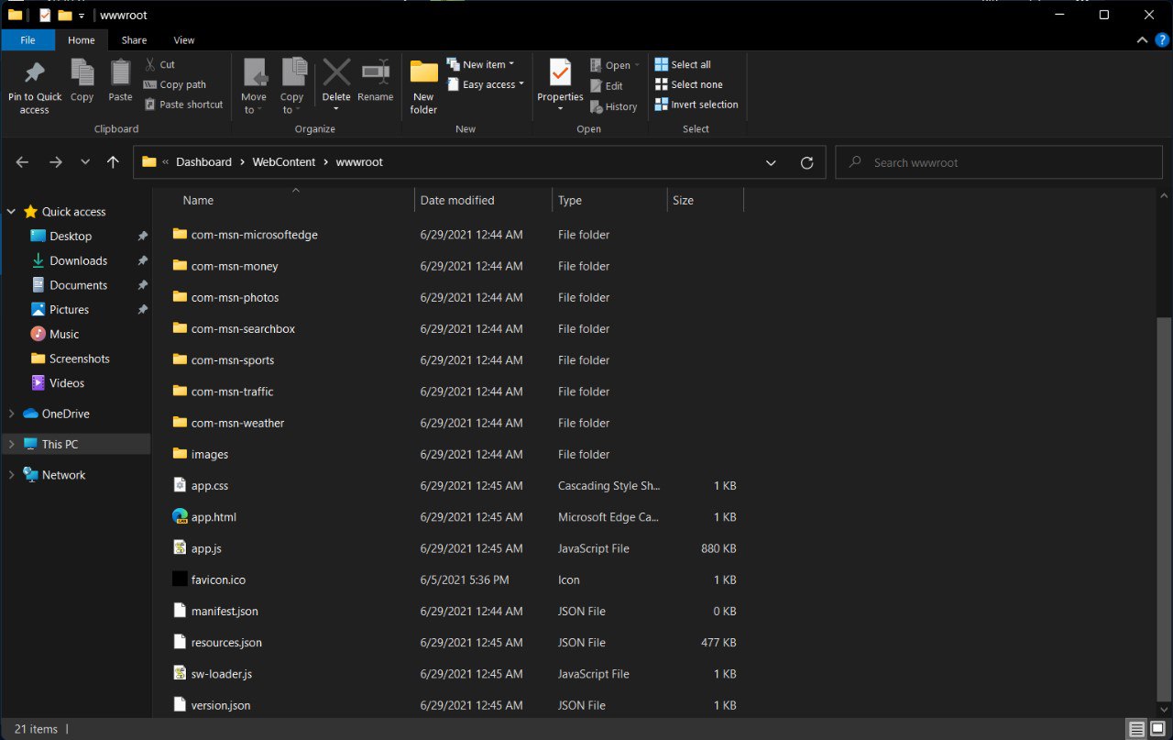Image resolution: width=1173 pixels, height=740 pixels.
Task: Select the favicon.ico file icon
Action: (x=180, y=579)
